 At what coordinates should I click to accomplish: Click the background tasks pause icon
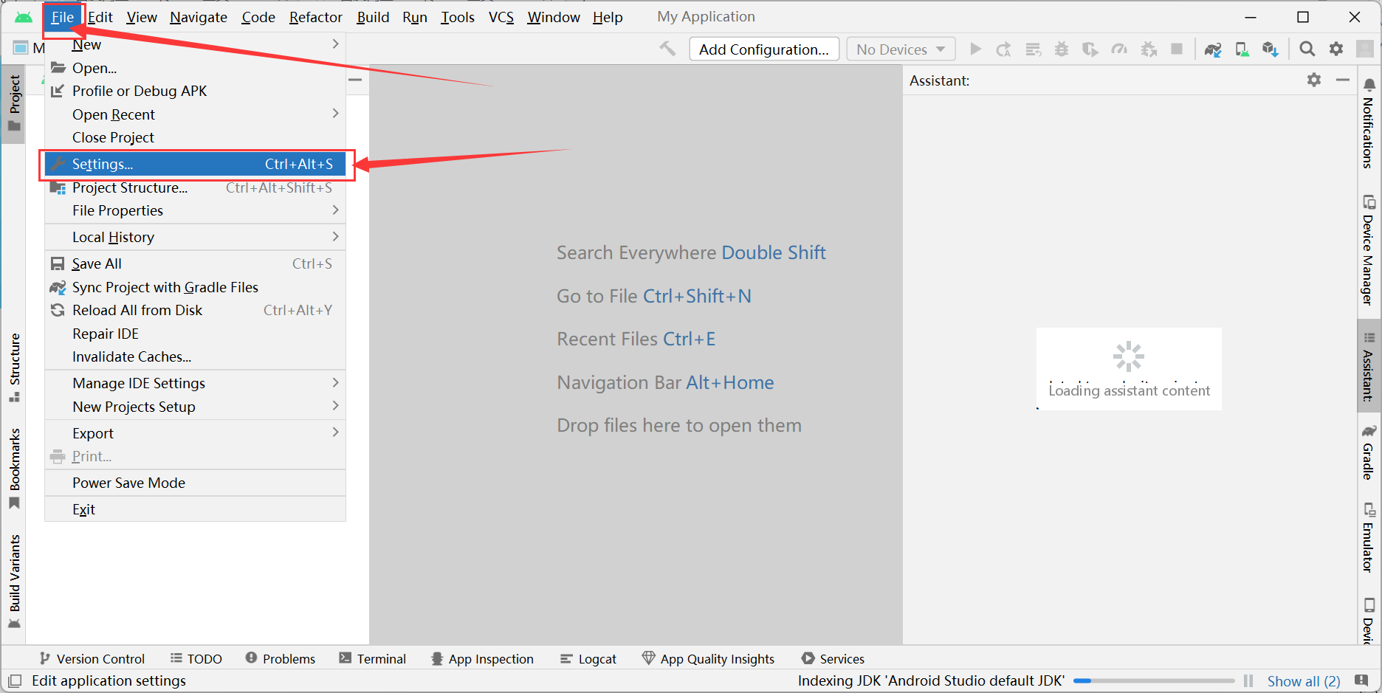point(1248,680)
